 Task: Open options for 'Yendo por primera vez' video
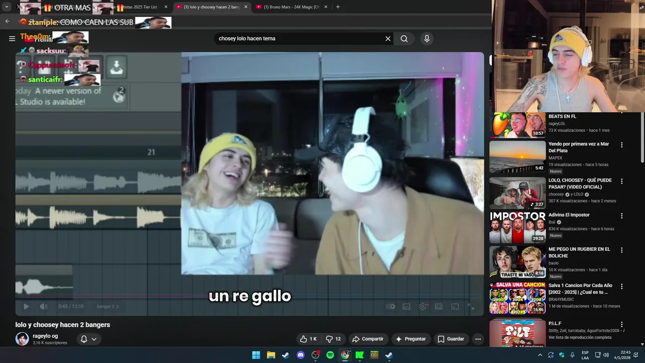[621, 145]
